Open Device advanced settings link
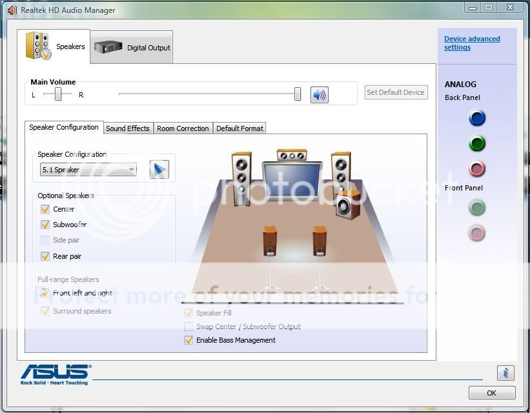 point(472,43)
